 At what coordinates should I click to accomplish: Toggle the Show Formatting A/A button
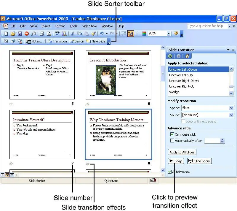(x=131, y=34)
